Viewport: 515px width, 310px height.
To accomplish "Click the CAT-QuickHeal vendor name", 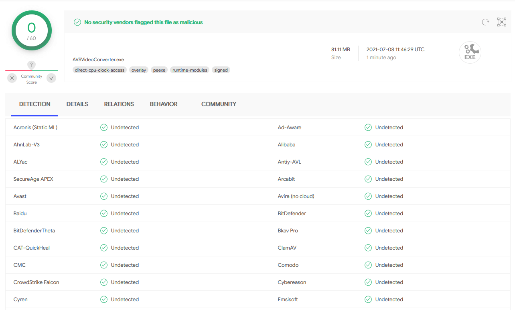I will coord(32,248).
